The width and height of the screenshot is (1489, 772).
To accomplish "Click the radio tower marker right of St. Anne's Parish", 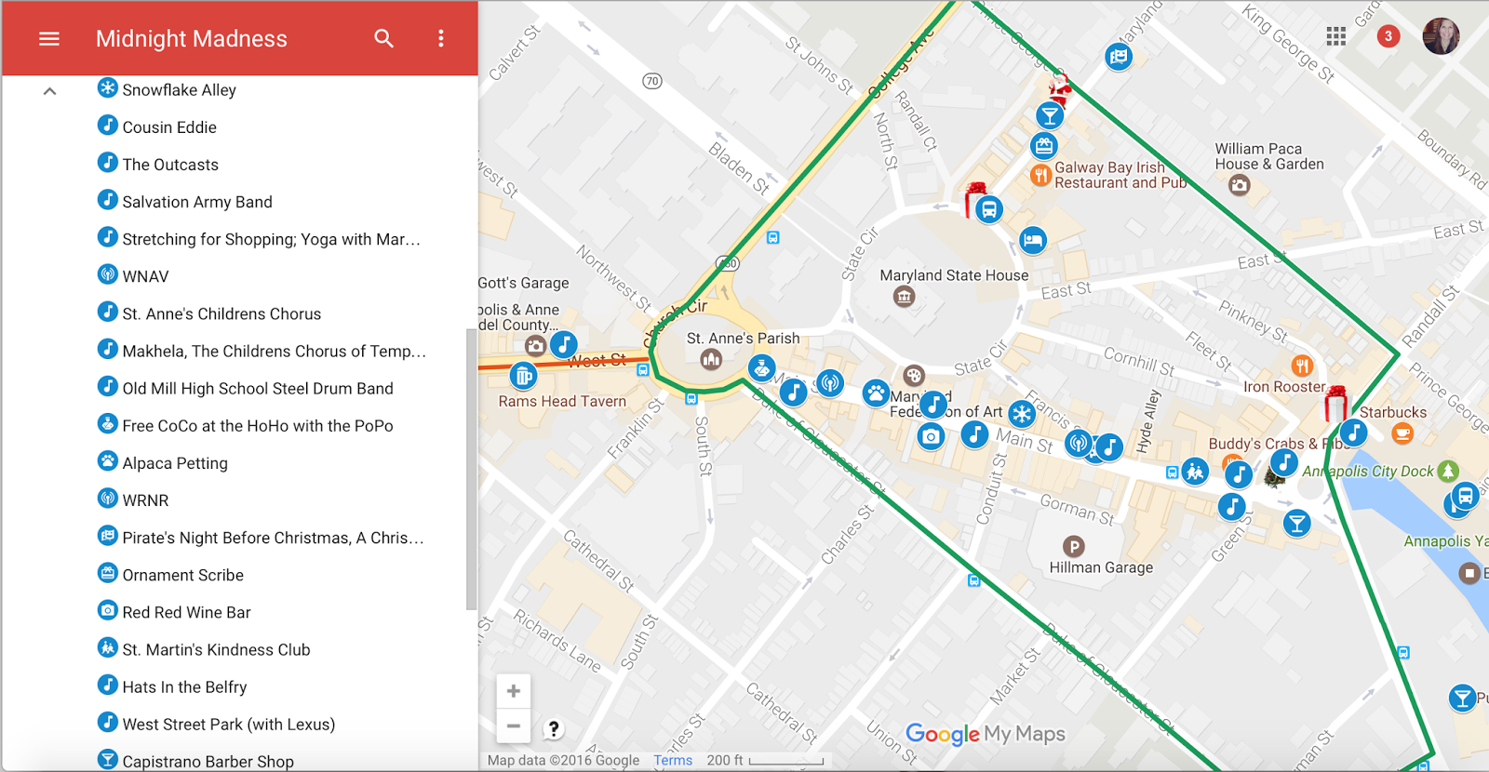I will 829,382.
